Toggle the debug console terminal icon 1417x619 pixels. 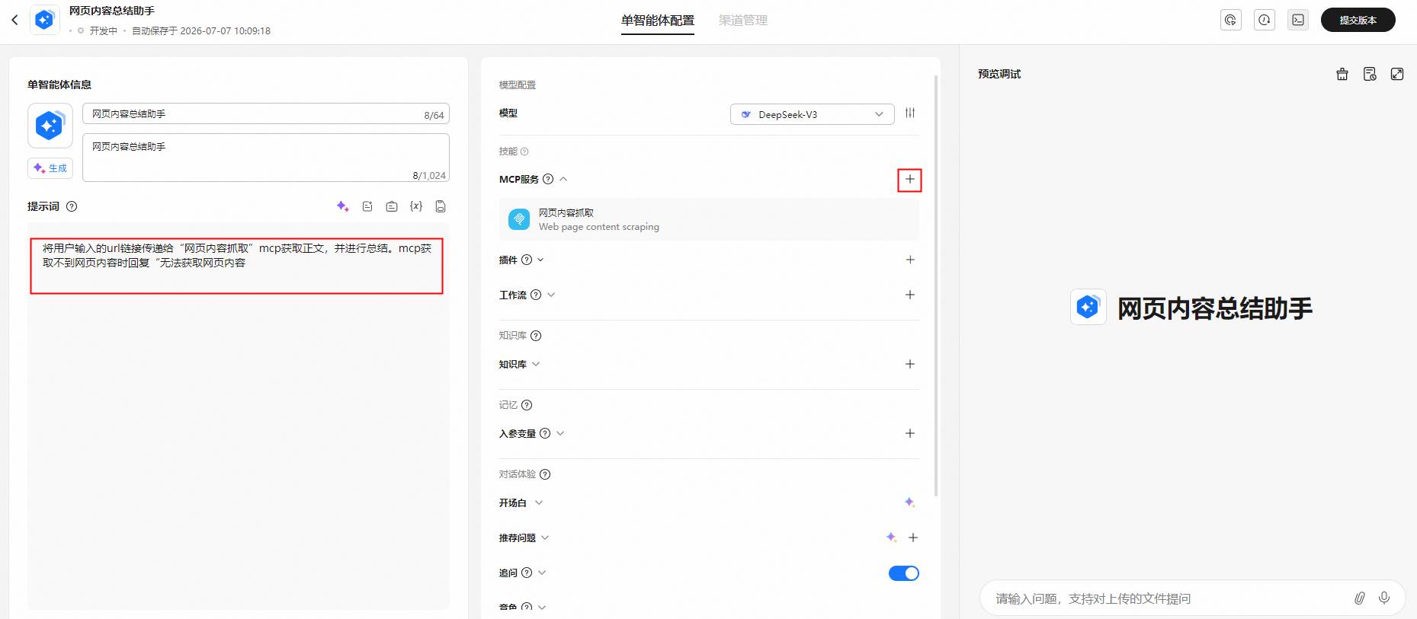(x=1298, y=20)
